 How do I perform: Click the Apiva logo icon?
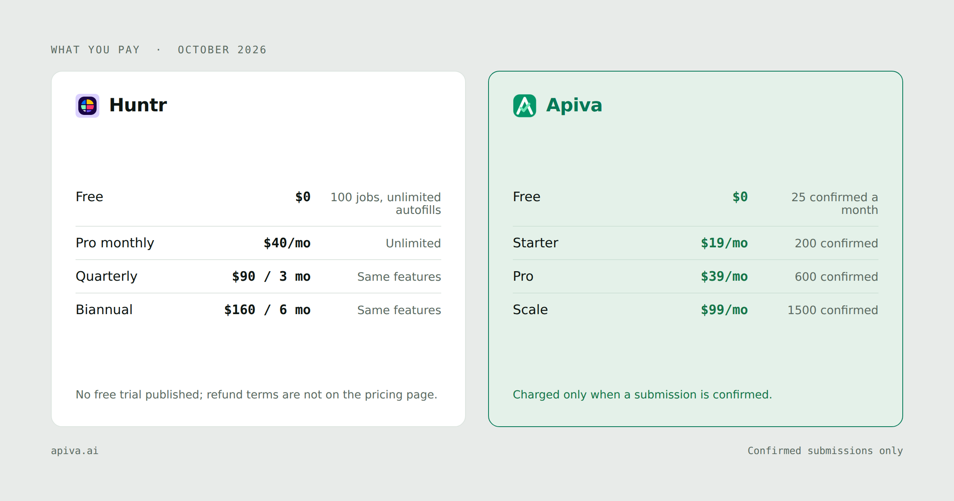pyautogui.click(x=525, y=106)
